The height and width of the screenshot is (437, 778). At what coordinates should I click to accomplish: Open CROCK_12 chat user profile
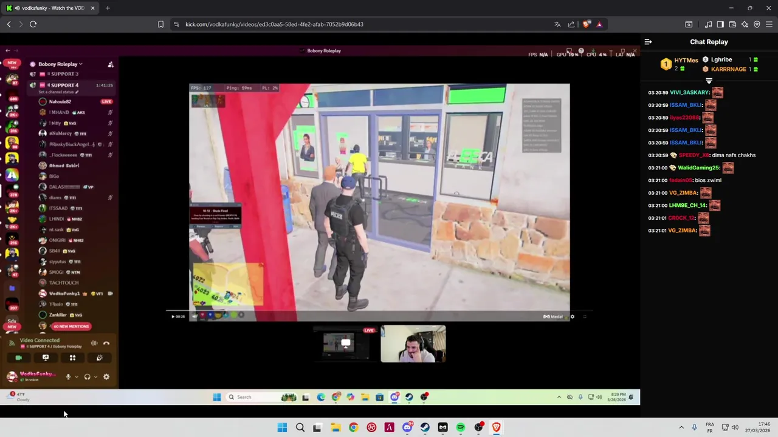pos(682,218)
